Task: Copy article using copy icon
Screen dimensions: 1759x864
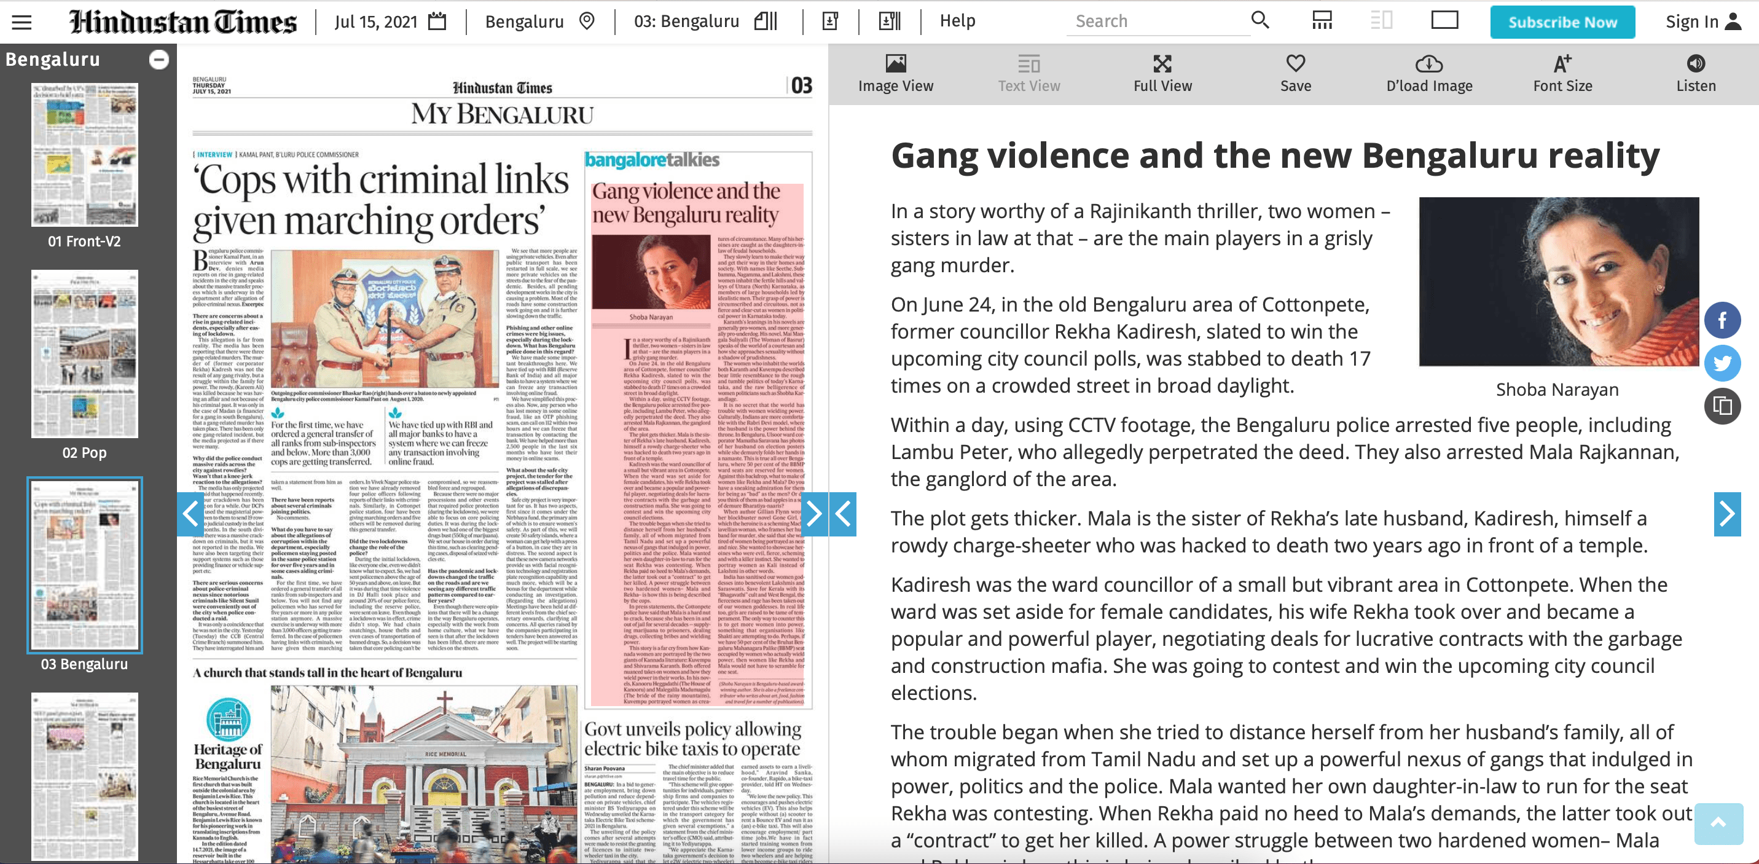Action: pyautogui.click(x=1722, y=406)
